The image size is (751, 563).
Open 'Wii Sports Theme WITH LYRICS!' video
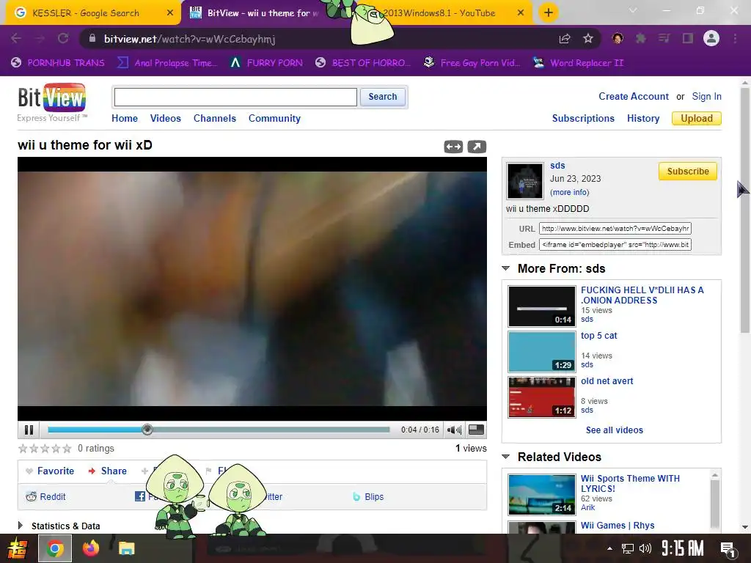[630, 484]
